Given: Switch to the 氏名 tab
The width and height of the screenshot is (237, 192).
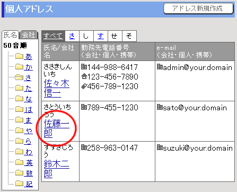Looking at the screenshot, I should pos(10,34).
